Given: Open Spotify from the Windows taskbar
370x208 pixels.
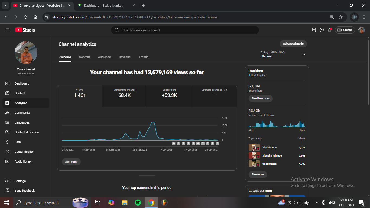Looking at the screenshot, I should click(x=138, y=203).
